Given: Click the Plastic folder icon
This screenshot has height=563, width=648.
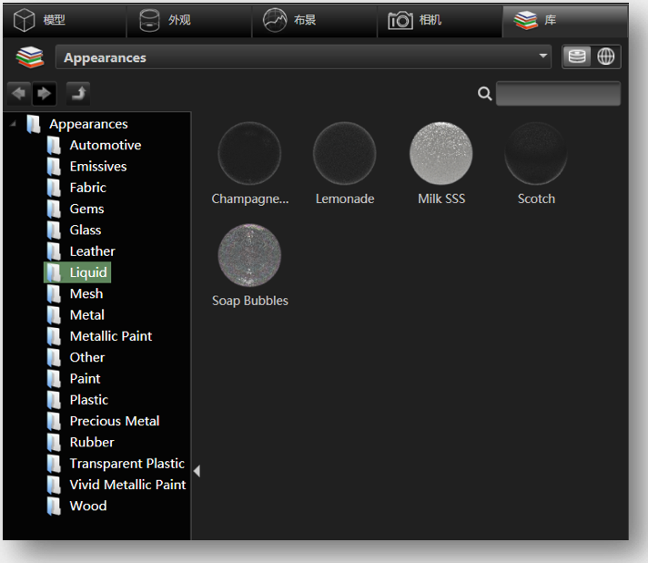Looking at the screenshot, I should coord(54,400).
